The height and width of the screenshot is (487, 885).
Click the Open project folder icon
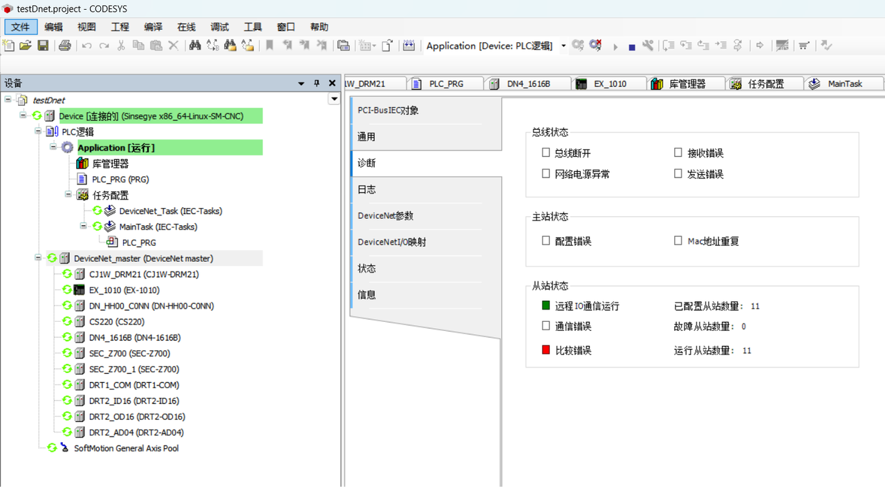point(26,46)
